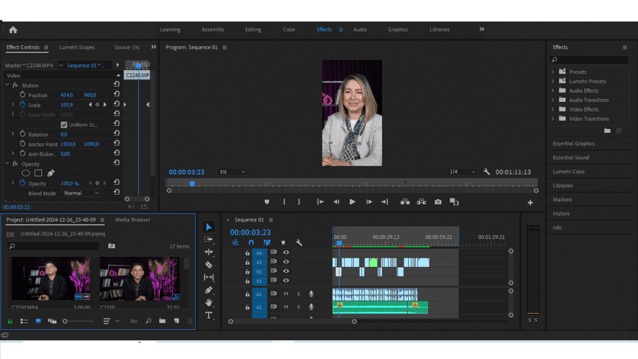Expand the Lumetri Presets folder

(553, 81)
